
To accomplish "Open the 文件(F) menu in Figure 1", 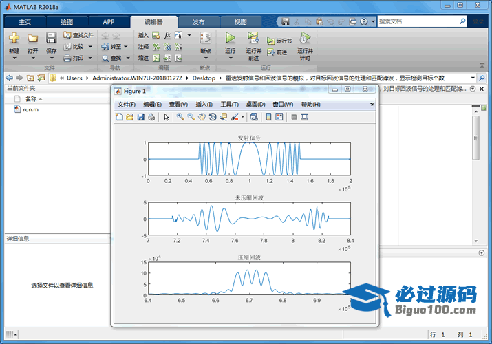I will pyautogui.click(x=127, y=105).
